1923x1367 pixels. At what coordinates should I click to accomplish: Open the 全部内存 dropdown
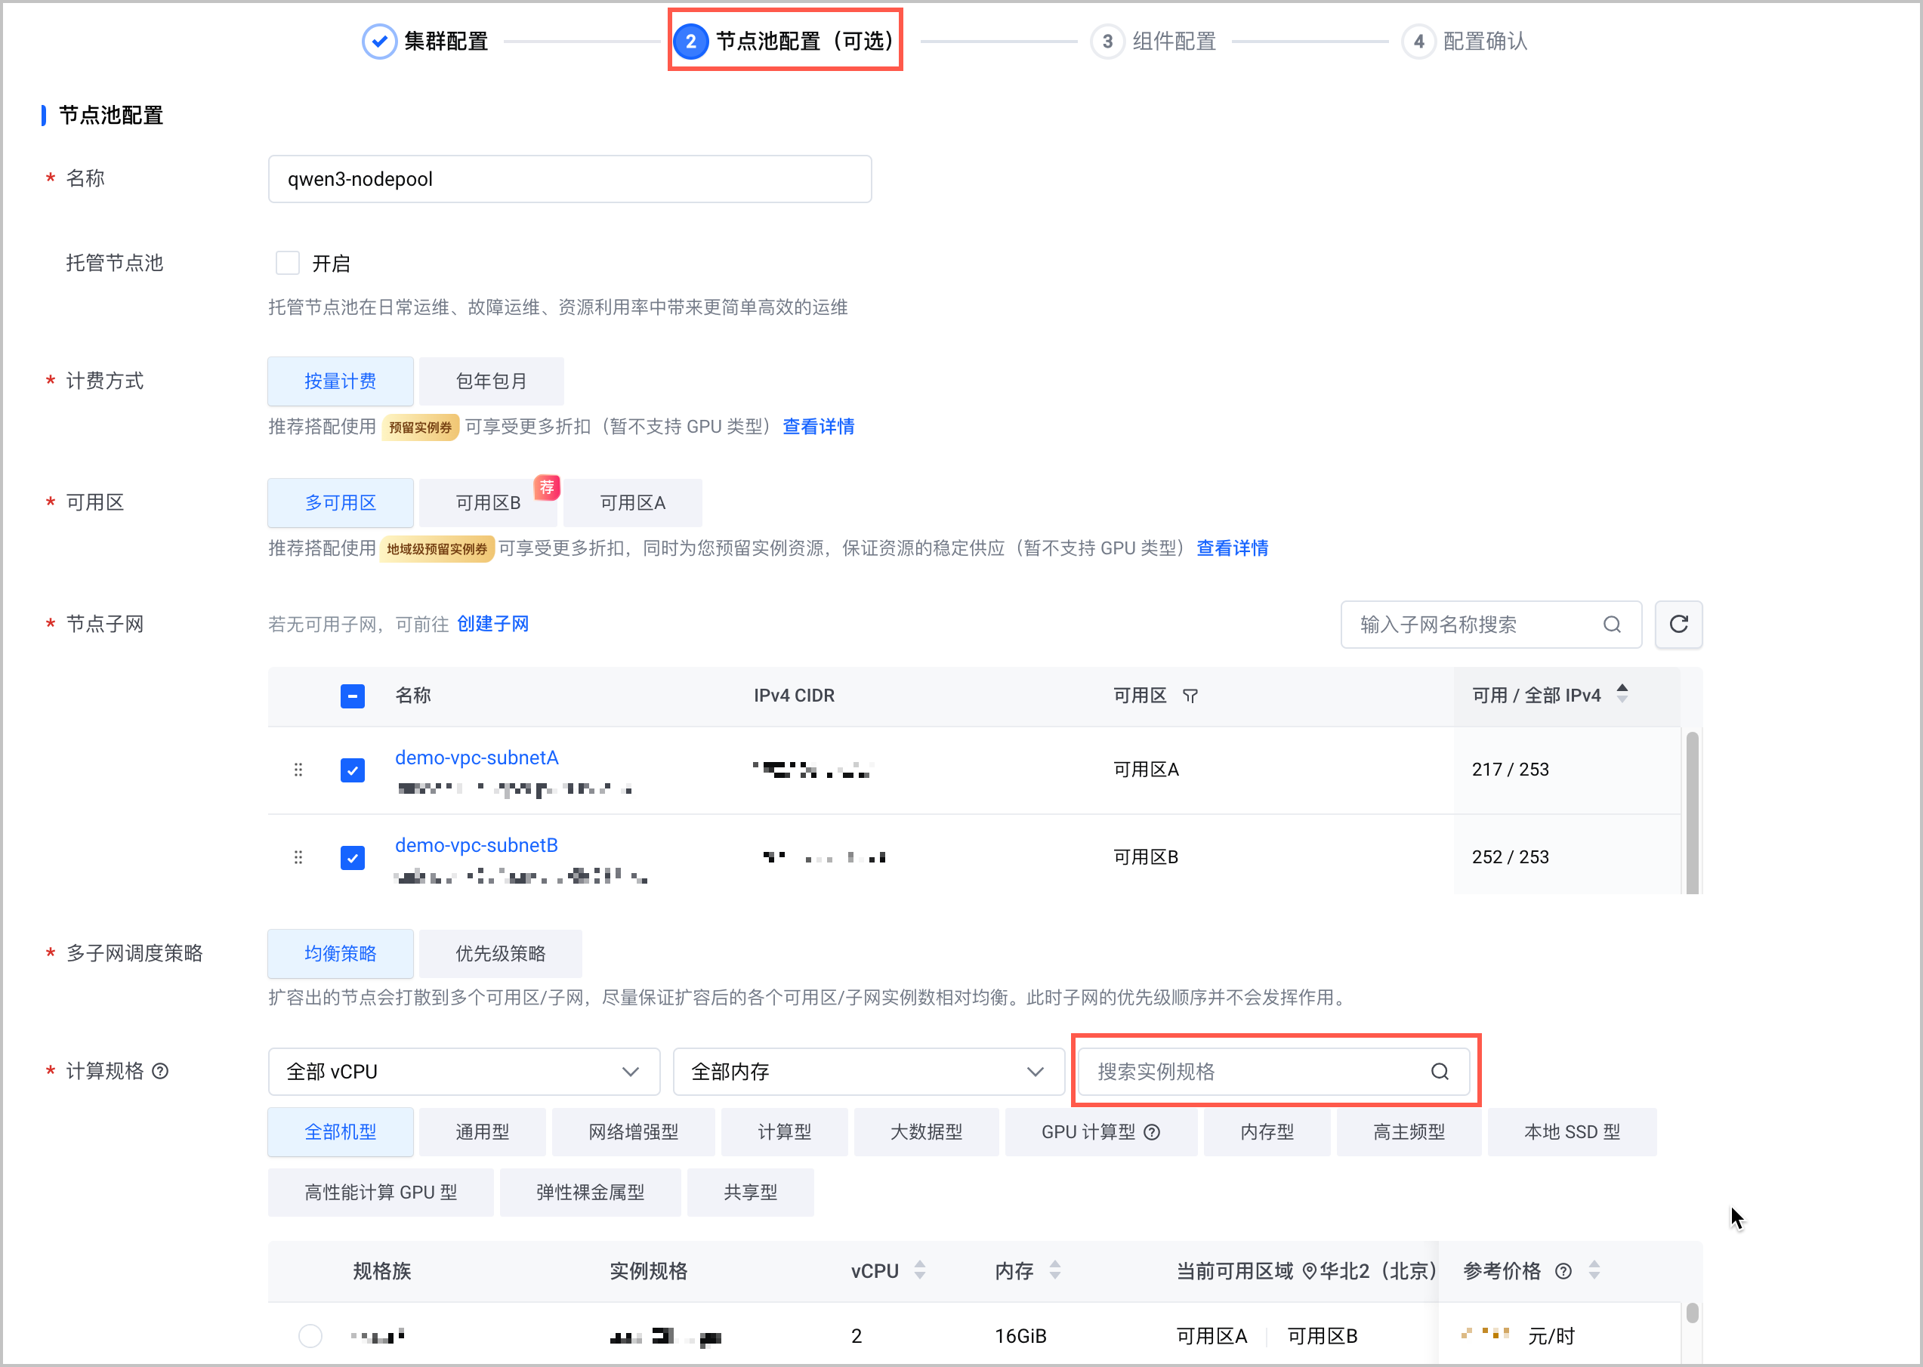pyautogui.click(x=869, y=1072)
